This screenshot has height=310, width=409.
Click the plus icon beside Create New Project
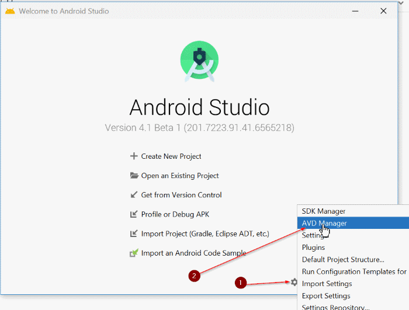pyautogui.click(x=134, y=156)
